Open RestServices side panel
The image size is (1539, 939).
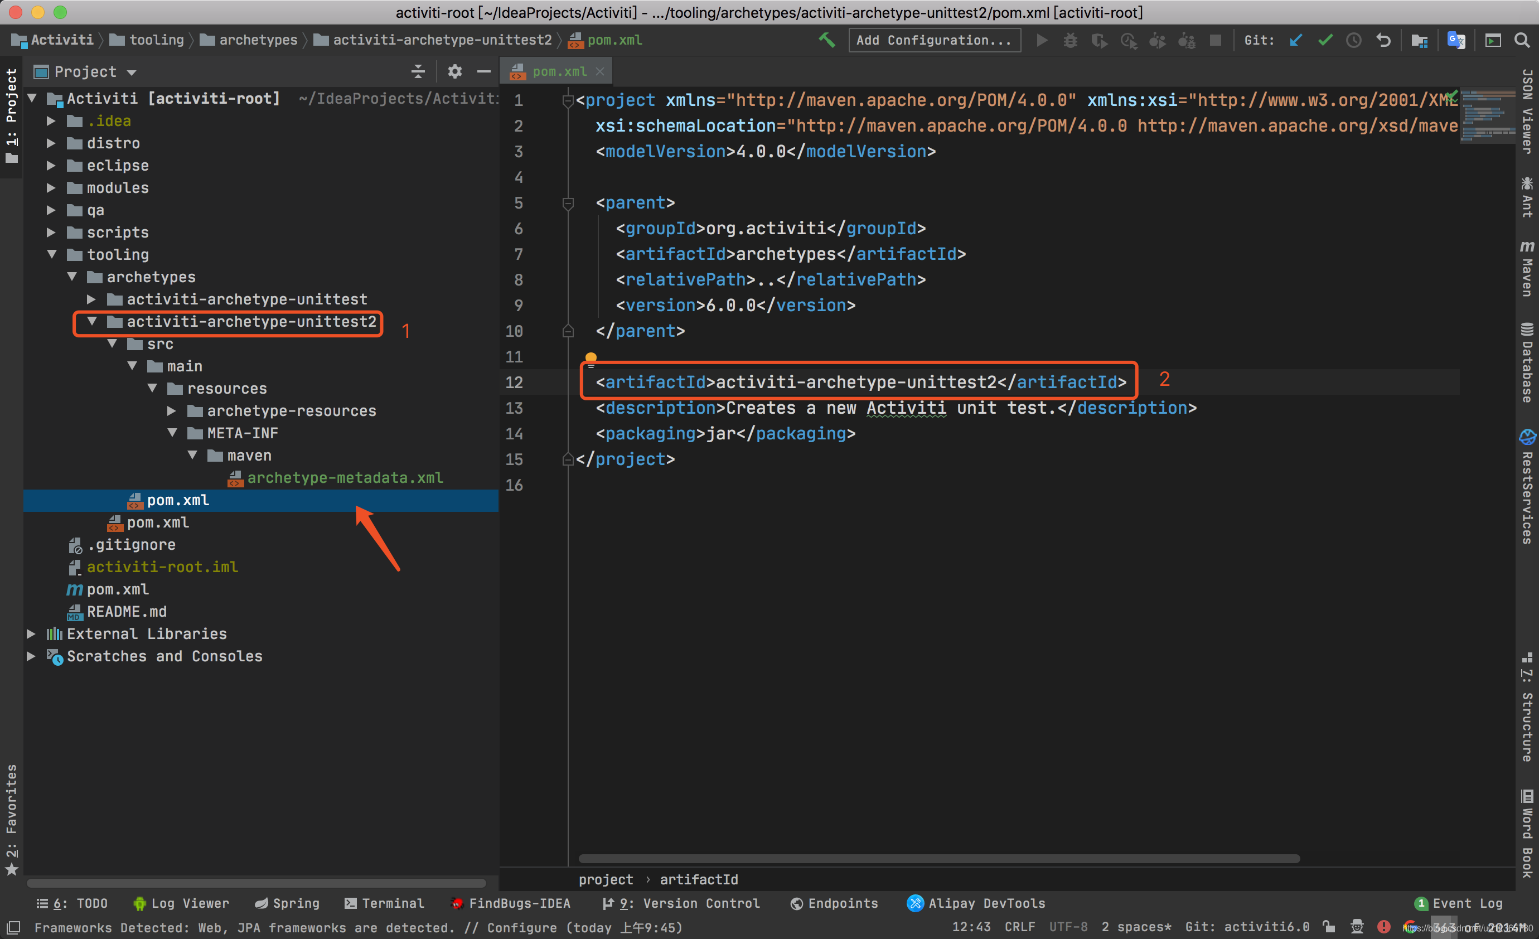1527,487
